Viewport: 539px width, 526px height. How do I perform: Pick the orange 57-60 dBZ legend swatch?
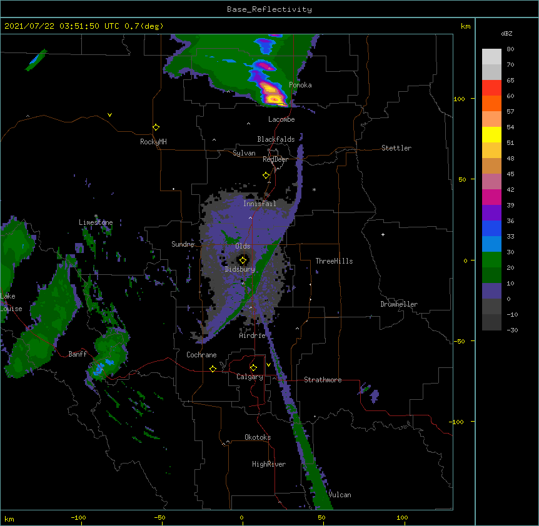491,103
